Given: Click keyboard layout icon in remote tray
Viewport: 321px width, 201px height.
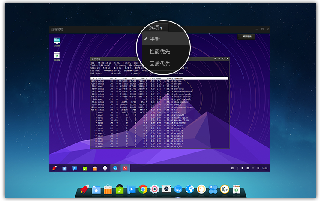Looking at the screenshot, I should point(232,168).
